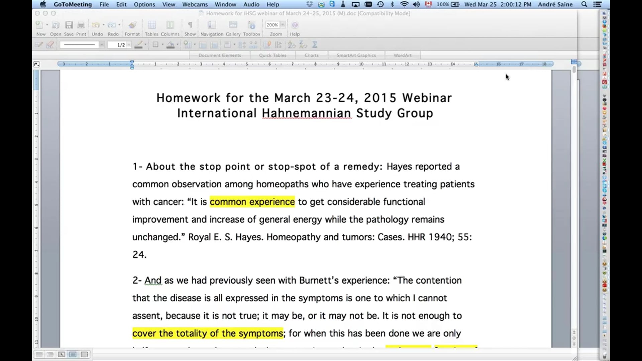Open the Navigation pane
The width and height of the screenshot is (642, 361).
coord(211,24)
